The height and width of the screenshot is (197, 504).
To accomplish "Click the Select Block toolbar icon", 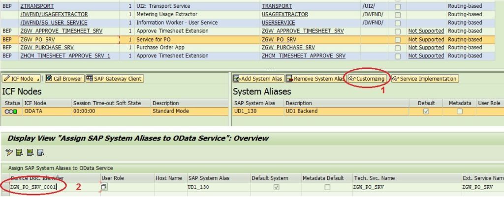I will point(30,152).
